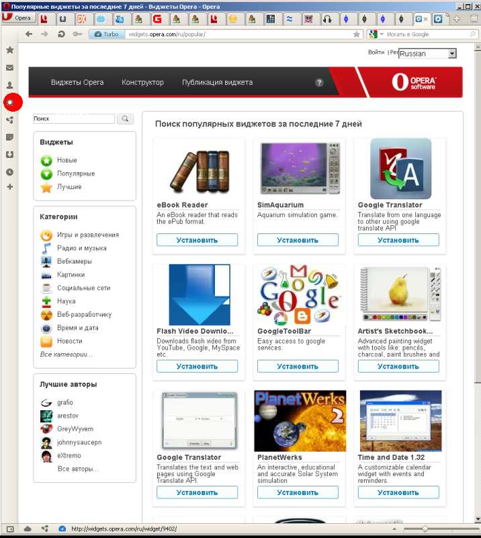Open the Радио и музыка category

pos(81,248)
